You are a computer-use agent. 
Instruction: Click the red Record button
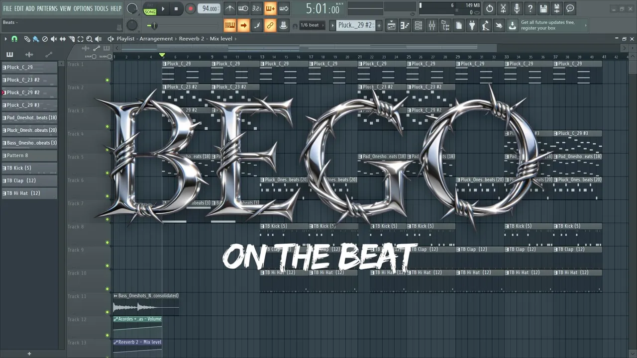tap(190, 8)
